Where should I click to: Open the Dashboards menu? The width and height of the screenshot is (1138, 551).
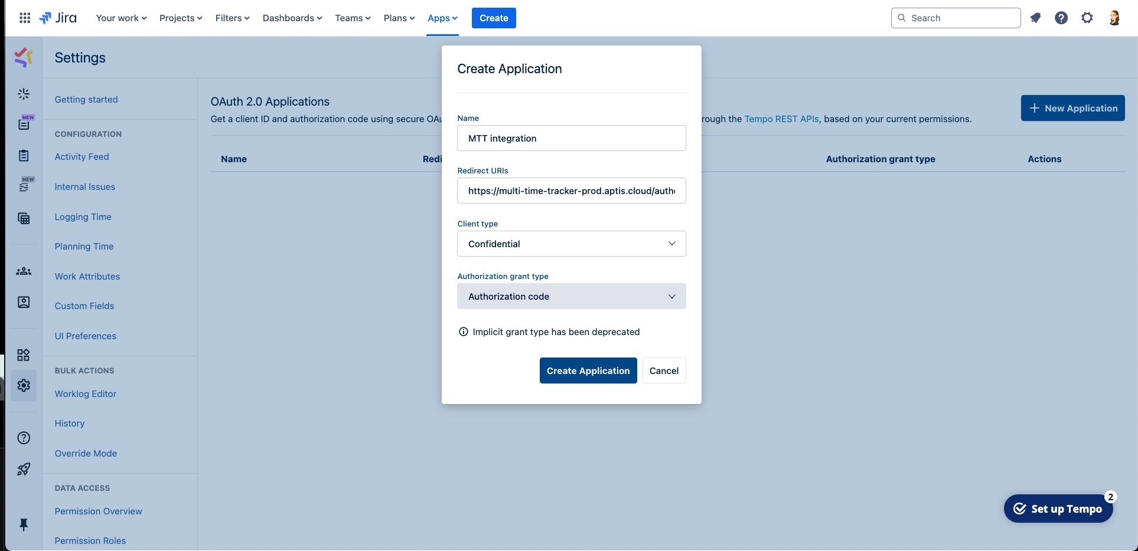[292, 18]
